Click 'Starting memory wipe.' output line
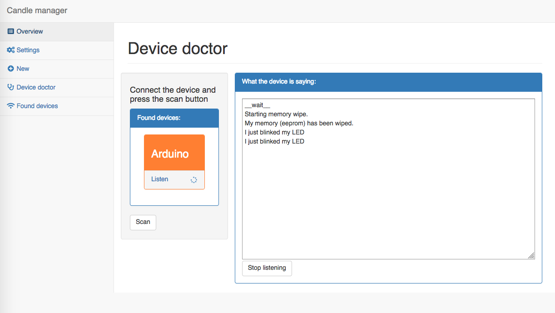The width and height of the screenshot is (555, 313). pos(276,114)
